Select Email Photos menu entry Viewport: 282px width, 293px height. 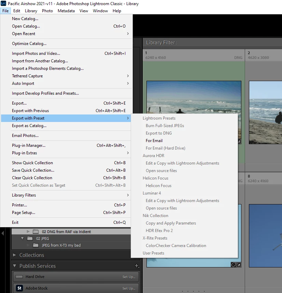pos(66,136)
